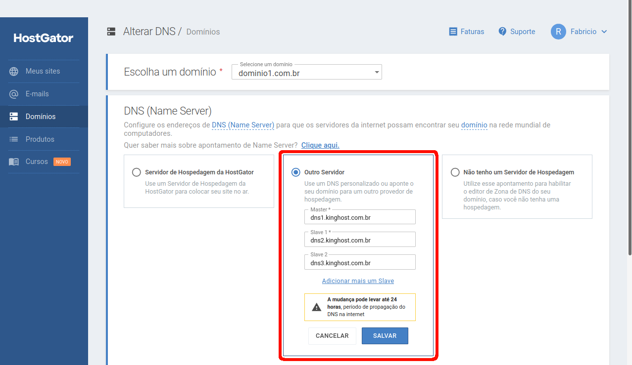Click the page vertical scrollbar
The height and width of the screenshot is (365, 632).
click(630, 127)
